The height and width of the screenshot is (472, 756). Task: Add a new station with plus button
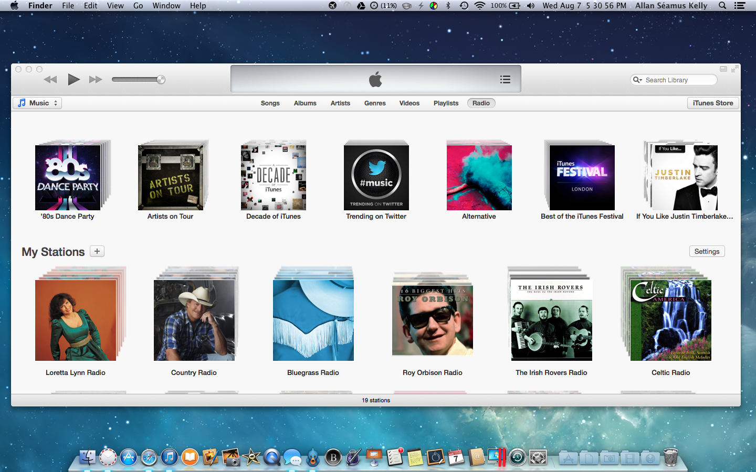(97, 251)
